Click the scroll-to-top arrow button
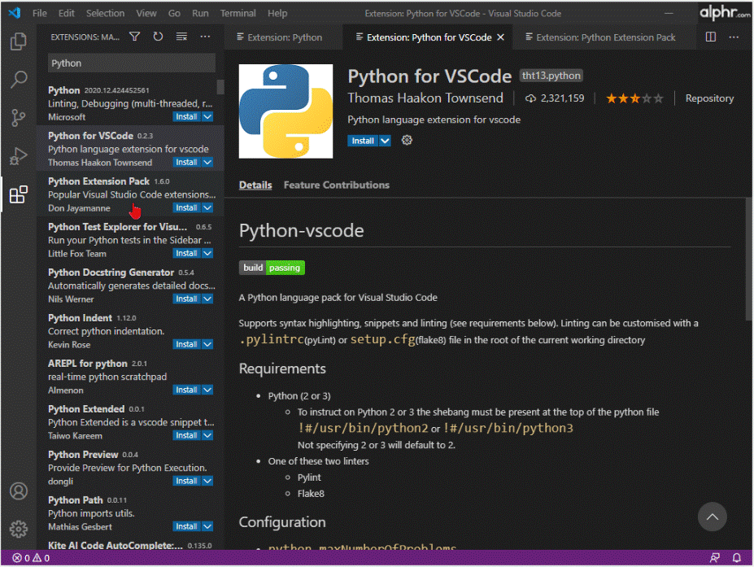This screenshot has width=754, height=567. (713, 517)
